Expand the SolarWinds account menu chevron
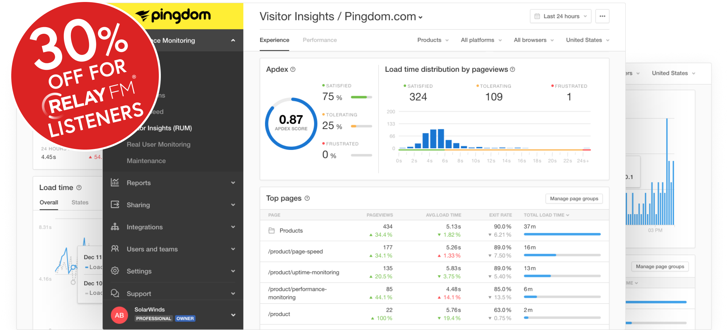The height and width of the screenshot is (330, 728). [233, 315]
